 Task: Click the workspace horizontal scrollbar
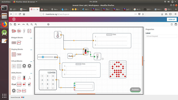(86, 94)
